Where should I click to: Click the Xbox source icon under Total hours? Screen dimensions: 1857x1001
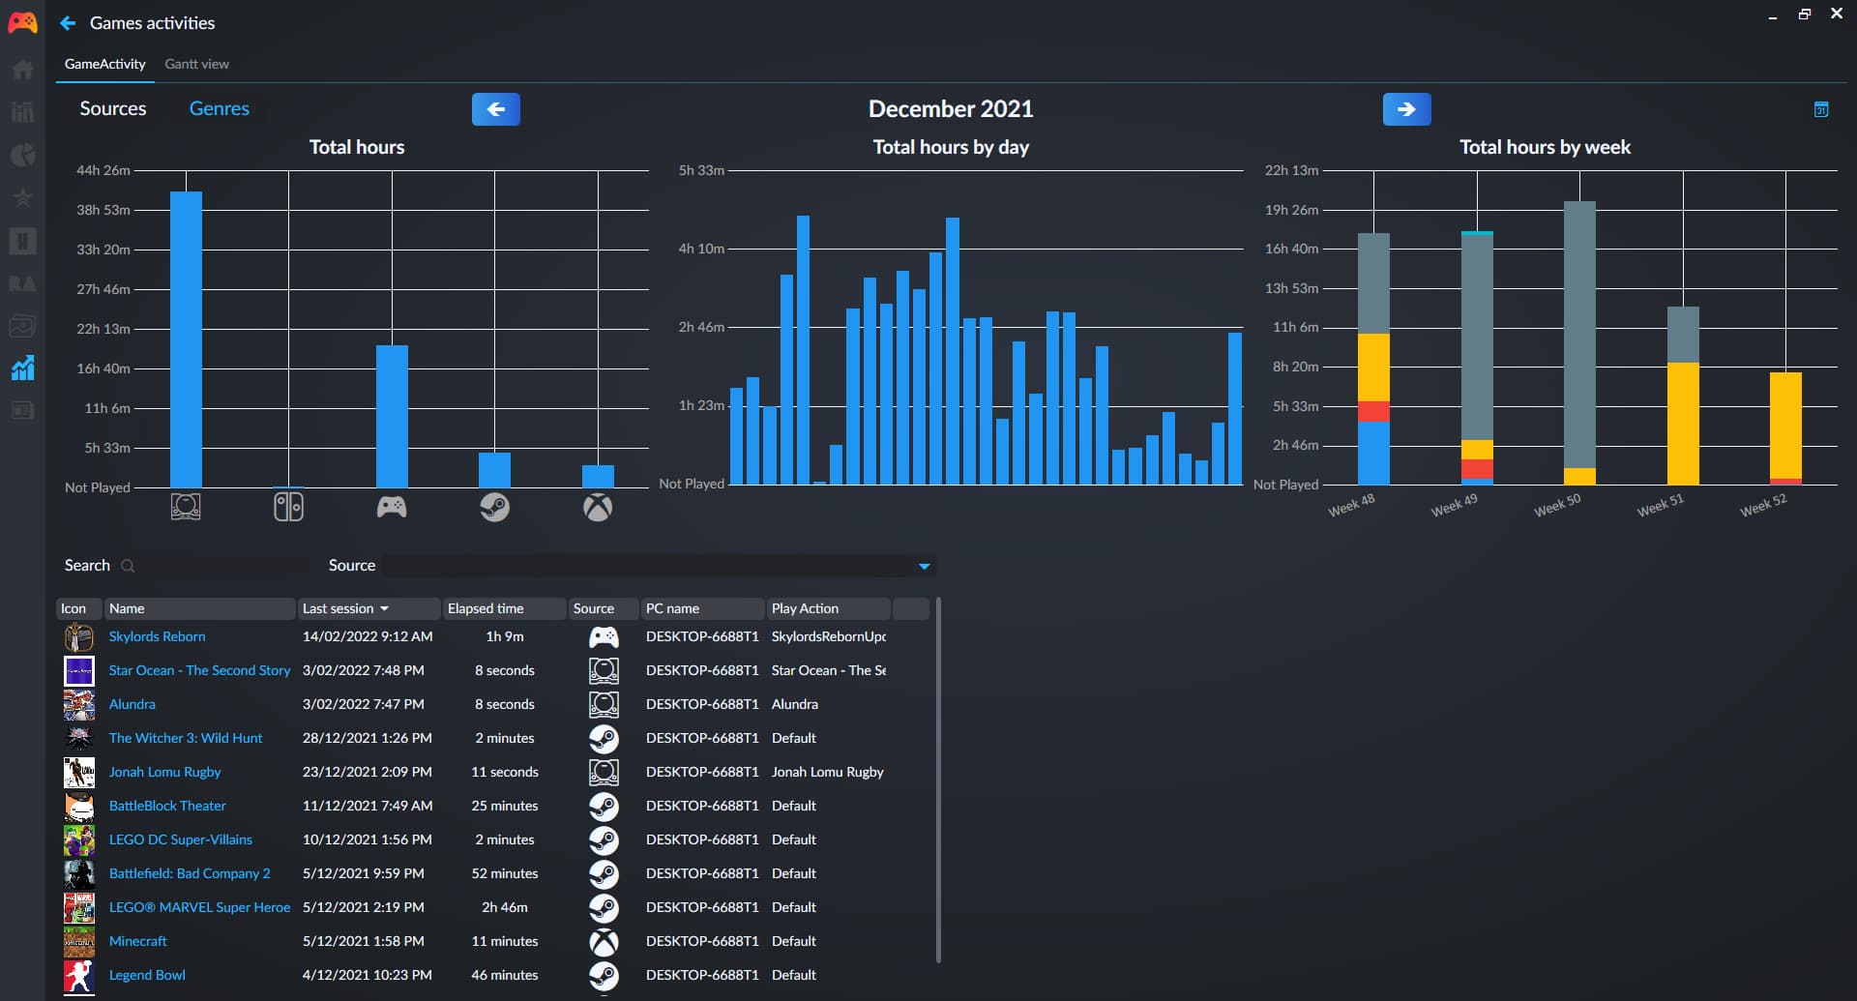pyautogui.click(x=598, y=507)
